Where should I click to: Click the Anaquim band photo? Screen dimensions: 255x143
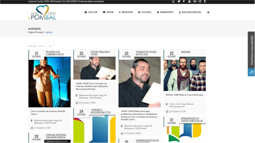pyautogui.click(x=185, y=74)
